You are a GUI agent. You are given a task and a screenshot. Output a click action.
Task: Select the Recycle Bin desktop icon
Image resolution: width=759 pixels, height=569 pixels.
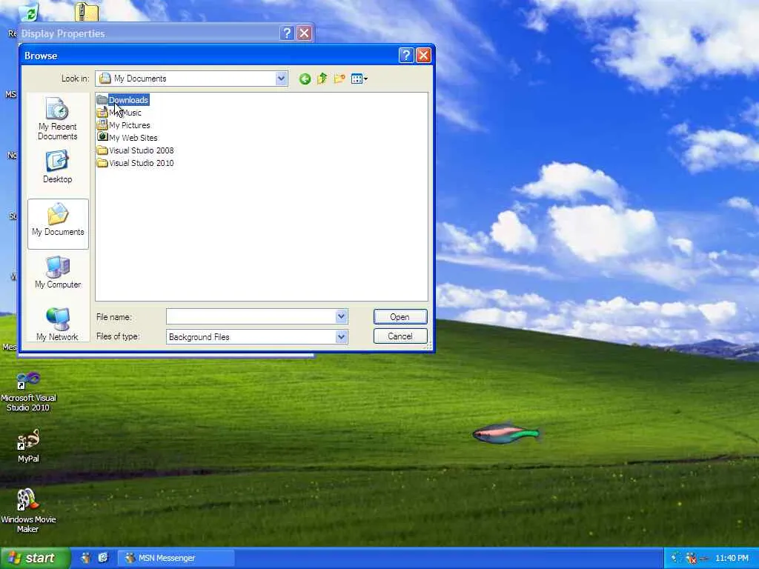coord(29,12)
